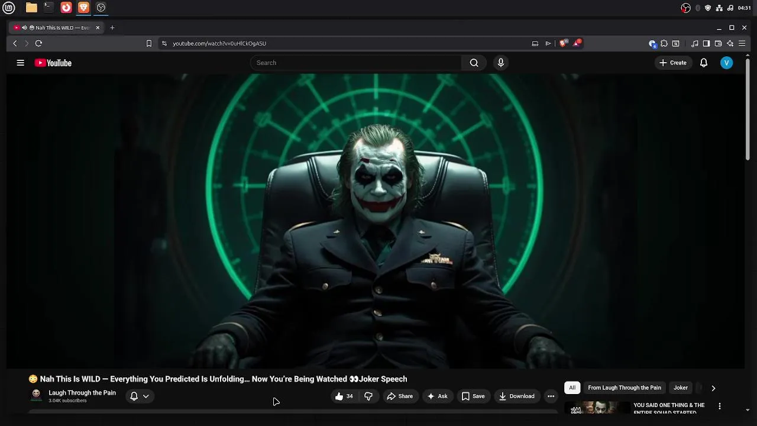The image size is (757, 426).
Task: Open Brave Wallet icon
Action: (x=718, y=43)
